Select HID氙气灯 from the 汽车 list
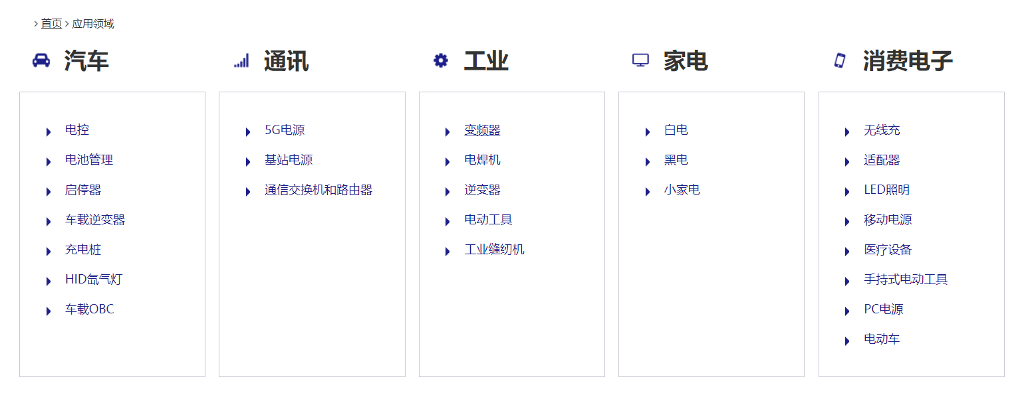 tap(94, 280)
